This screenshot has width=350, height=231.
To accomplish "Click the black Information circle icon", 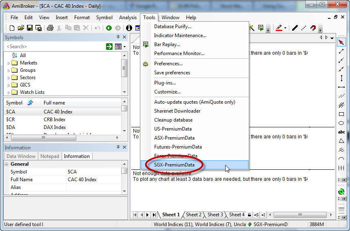I will click(129, 28).
